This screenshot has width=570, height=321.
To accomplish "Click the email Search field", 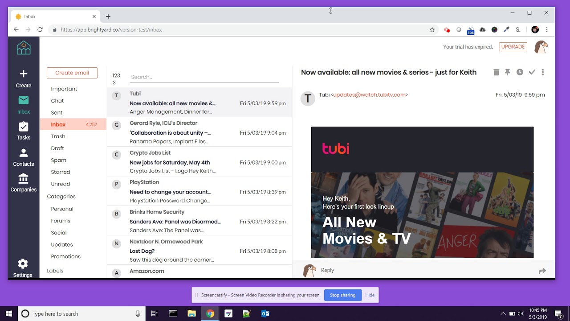I will 204,77.
